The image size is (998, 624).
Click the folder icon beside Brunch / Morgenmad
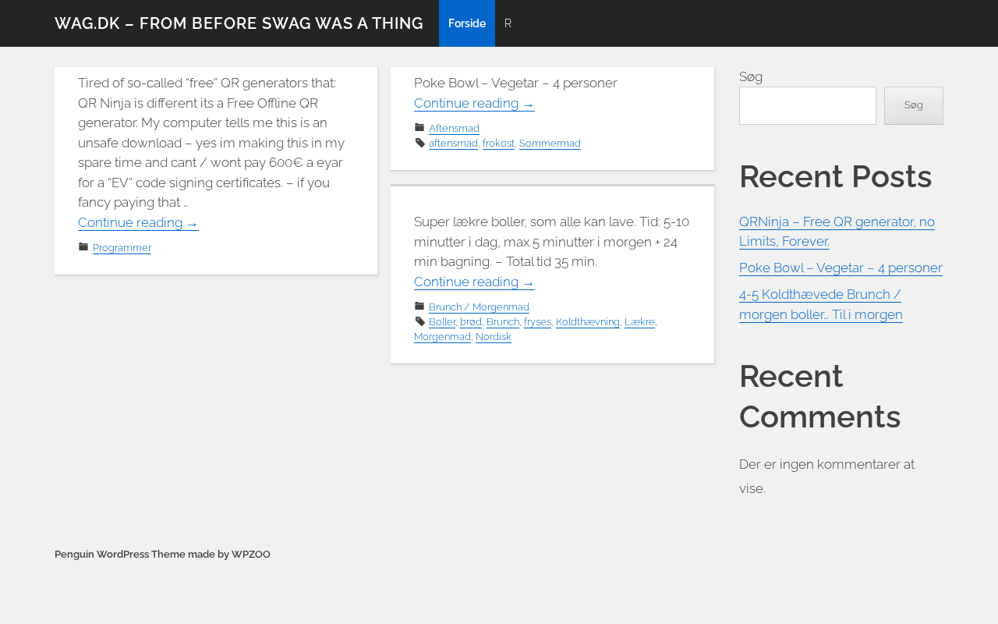(x=419, y=307)
